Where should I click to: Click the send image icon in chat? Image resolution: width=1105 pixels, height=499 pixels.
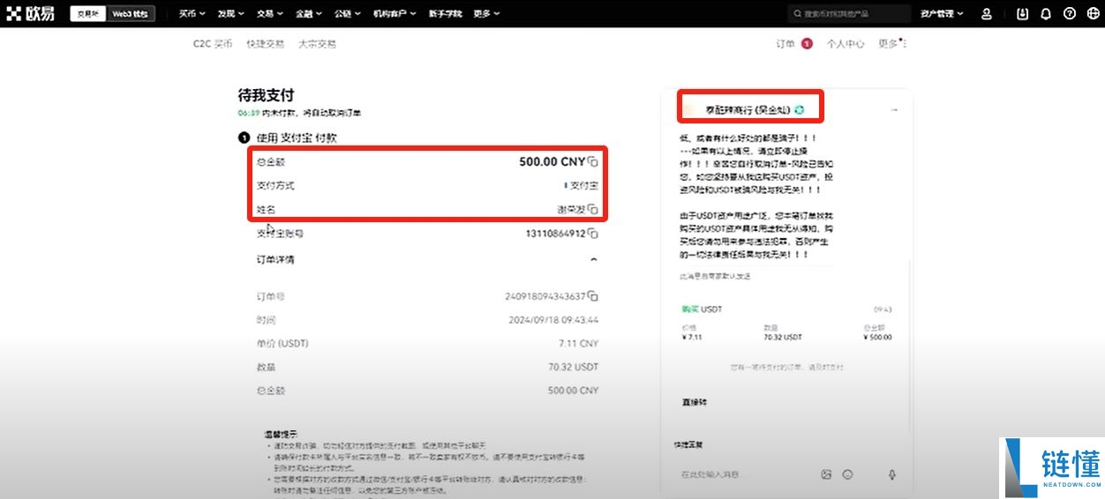(826, 474)
